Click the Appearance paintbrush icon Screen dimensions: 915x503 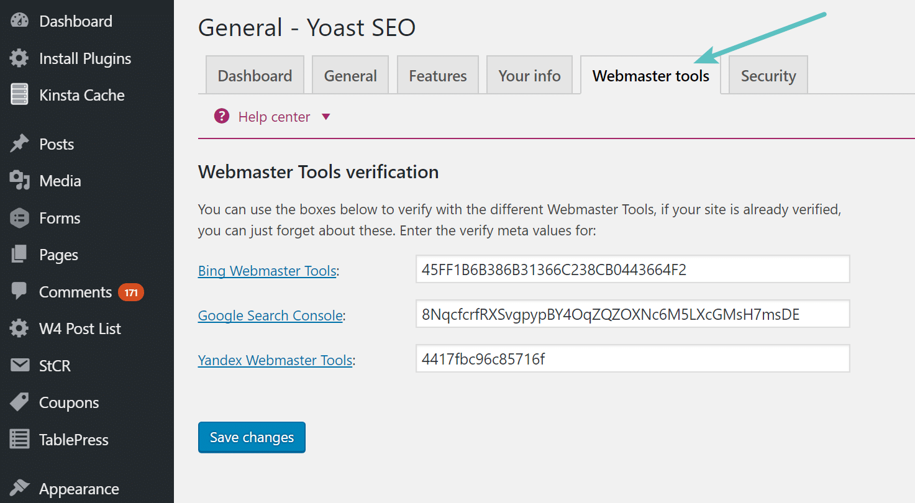pos(19,489)
